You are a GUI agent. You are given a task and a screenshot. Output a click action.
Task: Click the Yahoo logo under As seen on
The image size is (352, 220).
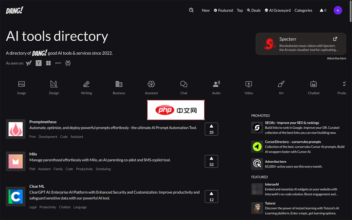[x=29, y=63]
